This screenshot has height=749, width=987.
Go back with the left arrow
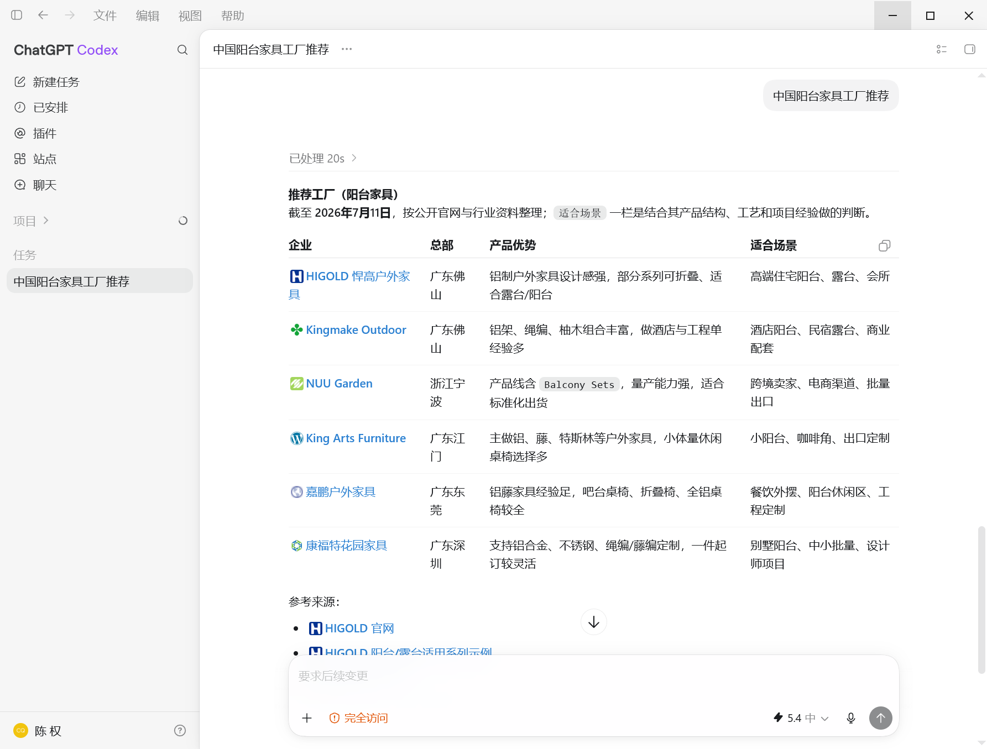(x=43, y=15)
